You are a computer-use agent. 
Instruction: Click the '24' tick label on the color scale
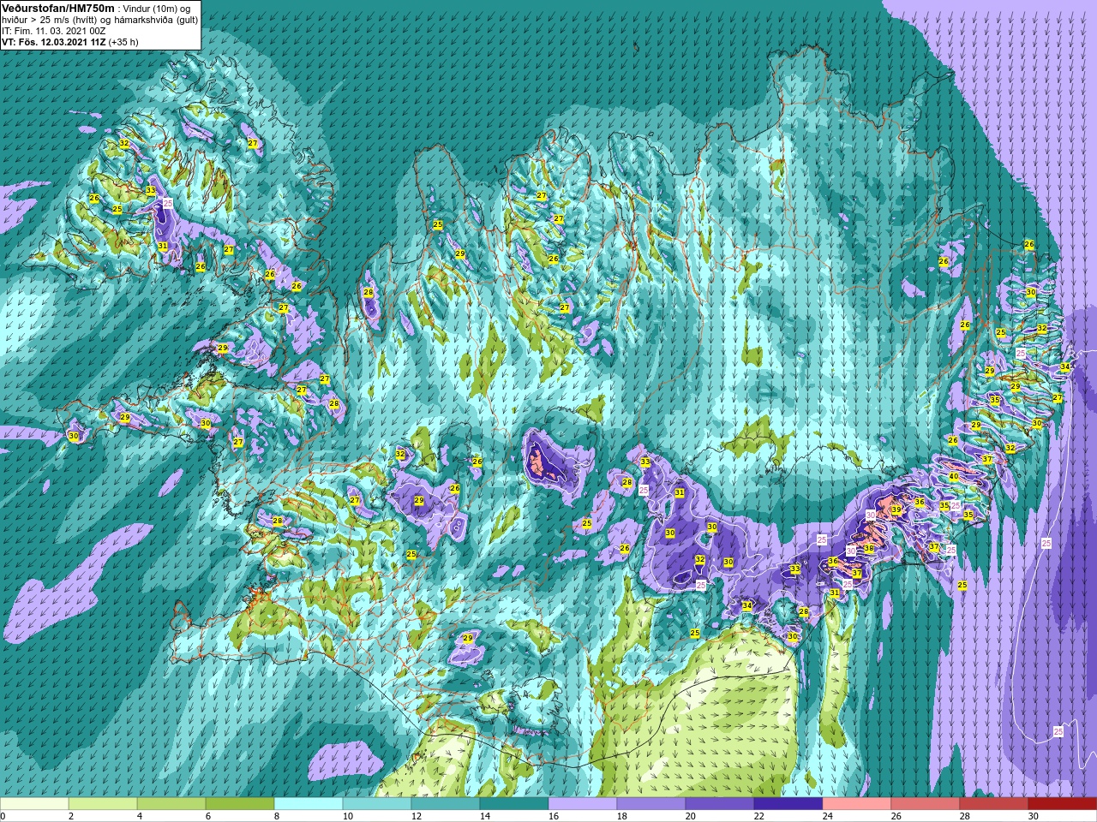828,816
